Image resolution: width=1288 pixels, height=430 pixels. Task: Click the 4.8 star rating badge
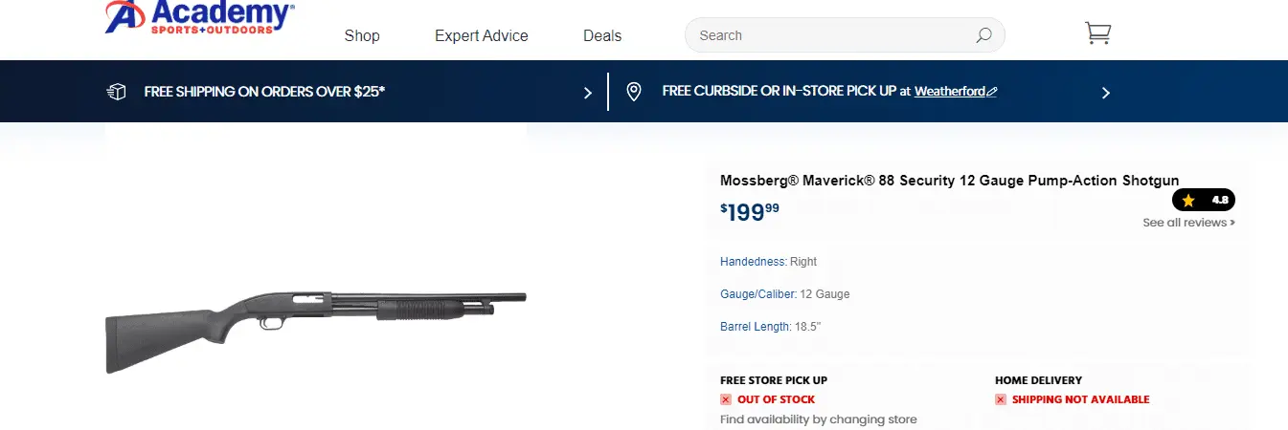tap(1204, 201)
